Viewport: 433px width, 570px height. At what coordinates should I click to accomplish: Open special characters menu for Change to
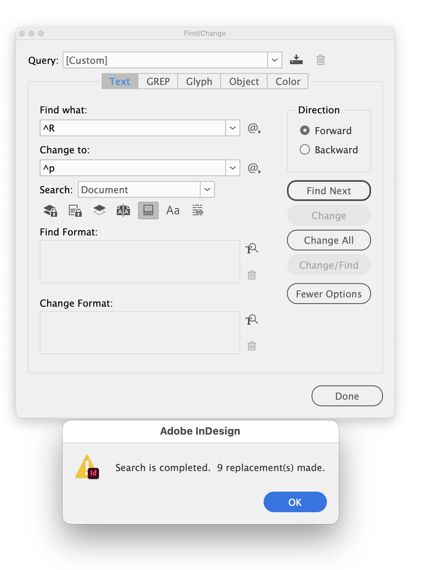[254, 168]
